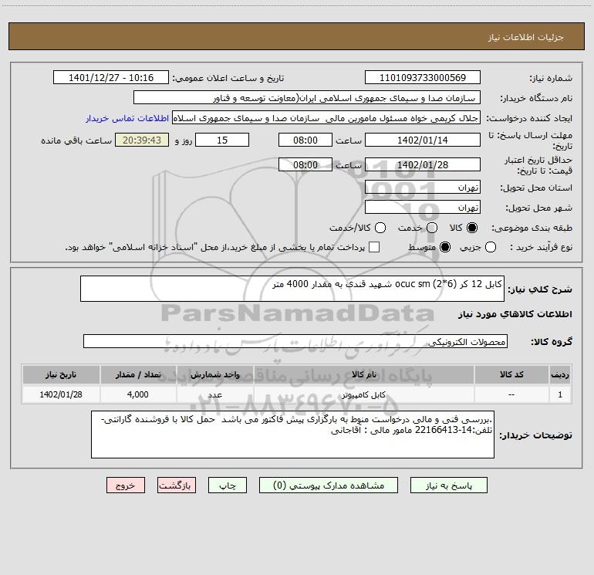Select the کالا/خدمت radio button
This screenshot has height=575, width=594.
click(380, 228)
